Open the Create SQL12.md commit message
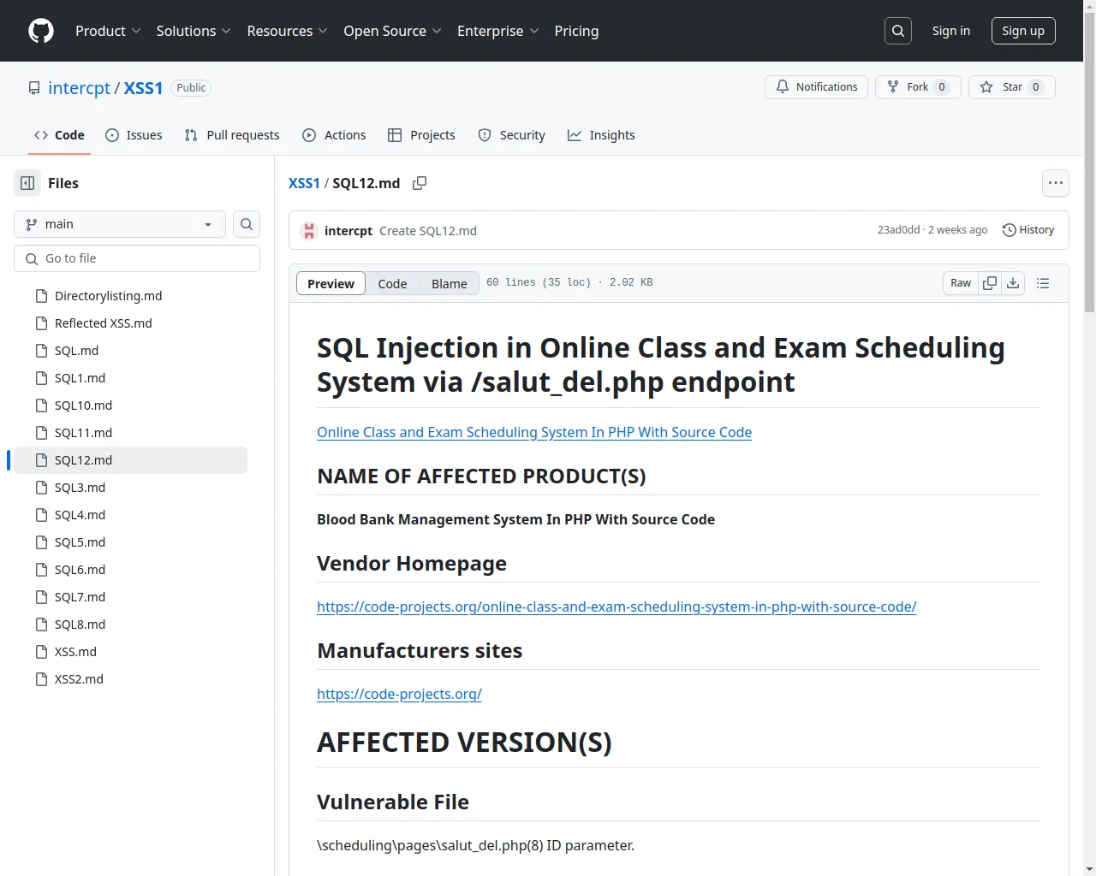 (428, 231)
